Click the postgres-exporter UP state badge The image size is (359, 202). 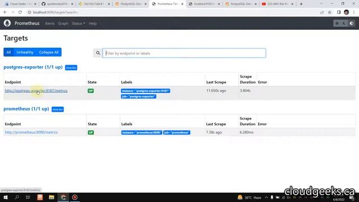click(91, 91)
